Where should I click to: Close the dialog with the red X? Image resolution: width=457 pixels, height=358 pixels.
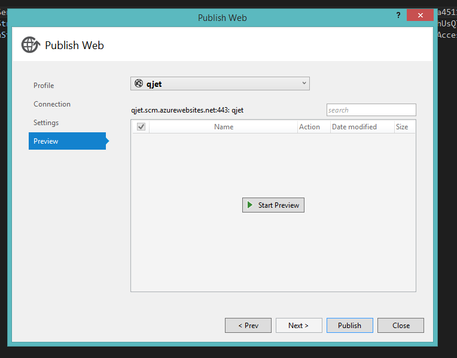[x=419, y=15]
